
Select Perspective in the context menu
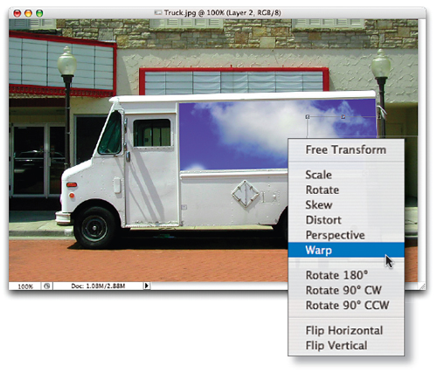click(346, 235)
